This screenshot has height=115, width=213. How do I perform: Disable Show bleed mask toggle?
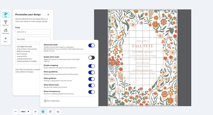point(91,85)
